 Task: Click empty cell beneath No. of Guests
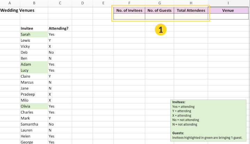pyautogui.click(x=159, y=16)
